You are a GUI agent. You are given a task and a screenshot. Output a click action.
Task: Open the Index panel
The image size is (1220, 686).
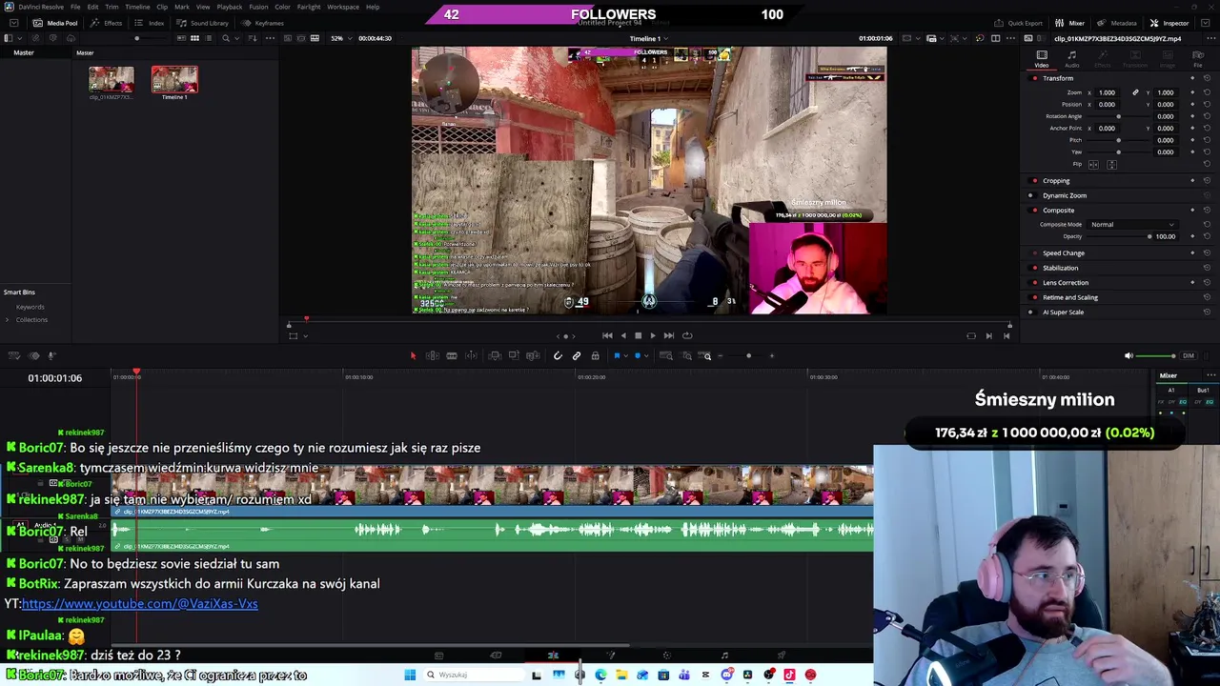pos(151,23)
